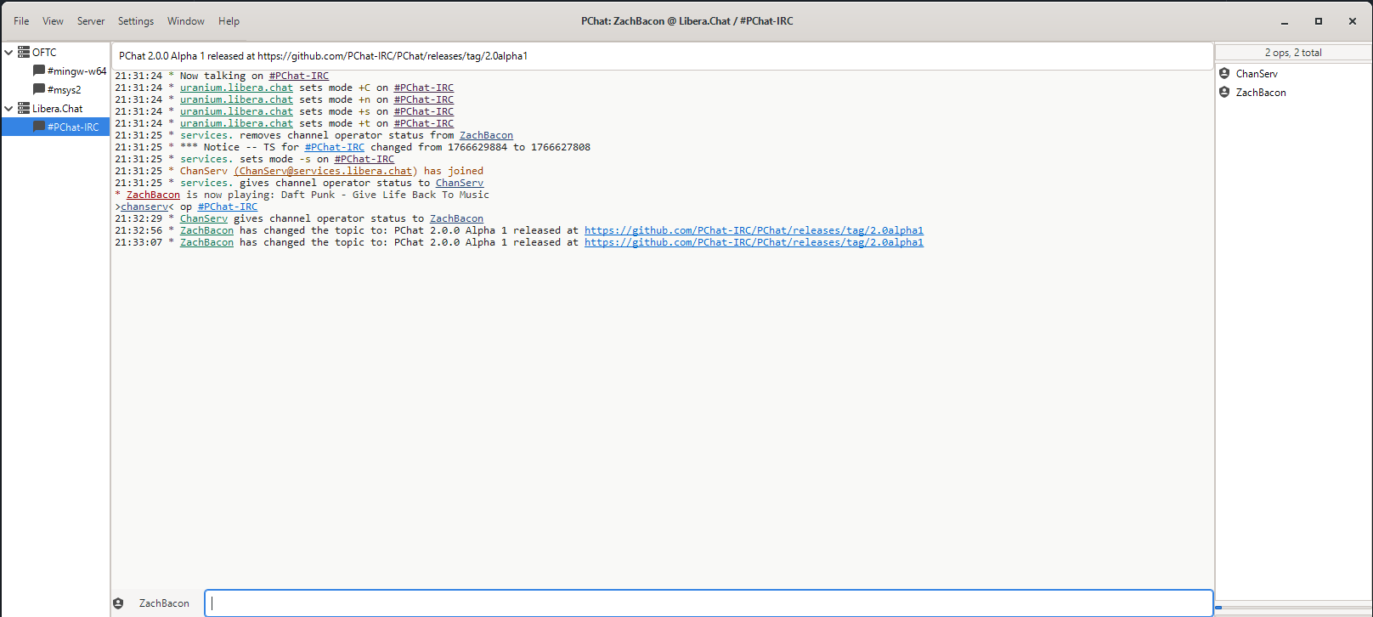Click ZachBacon's user icon in the user list
This screenshot has width=1373, height=617.
1224,93
